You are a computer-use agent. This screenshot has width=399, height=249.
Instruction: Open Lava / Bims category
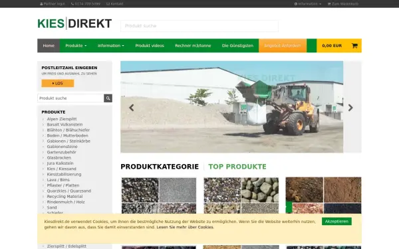point(58,180)
